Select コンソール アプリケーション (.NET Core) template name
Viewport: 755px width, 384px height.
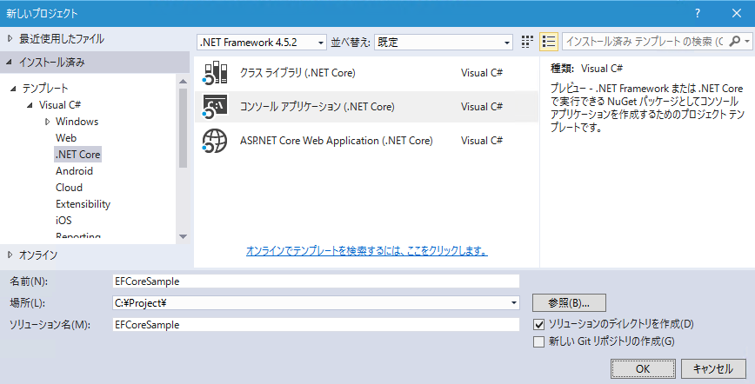click(317, 106)
